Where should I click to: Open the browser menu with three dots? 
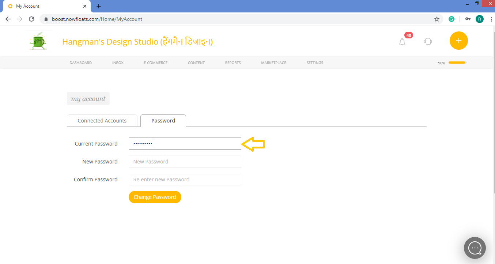pyautogui.click(x=491, y=19)
